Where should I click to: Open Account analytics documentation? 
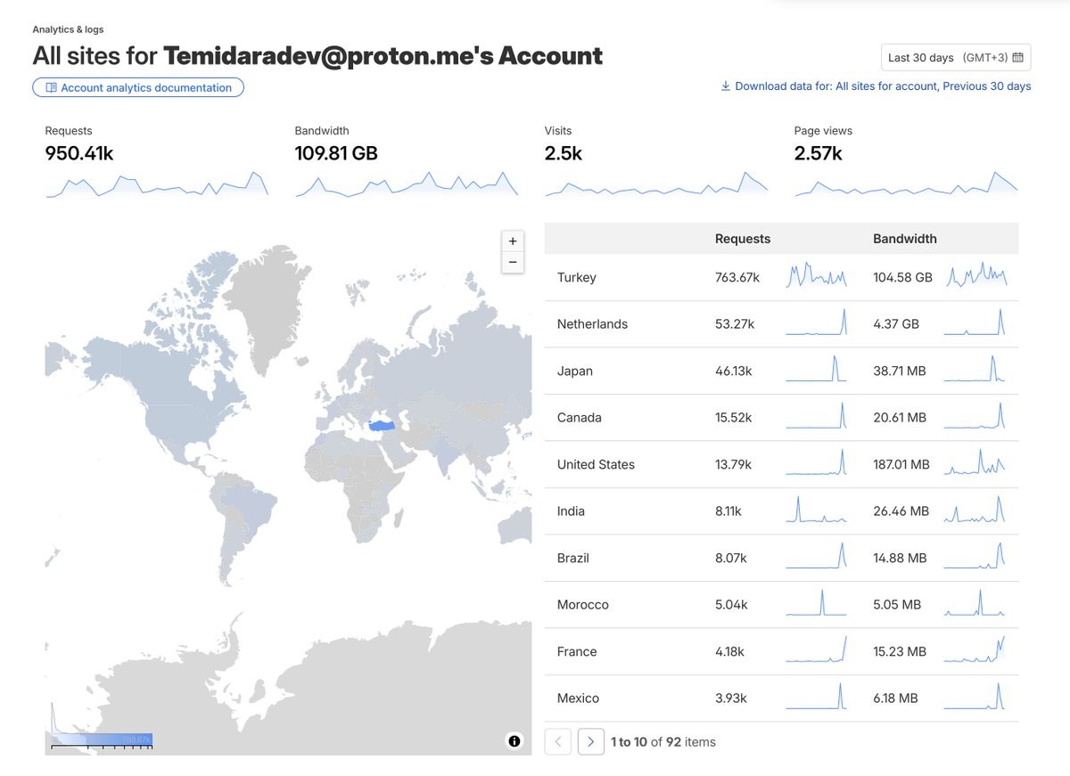tap(137, 87)
